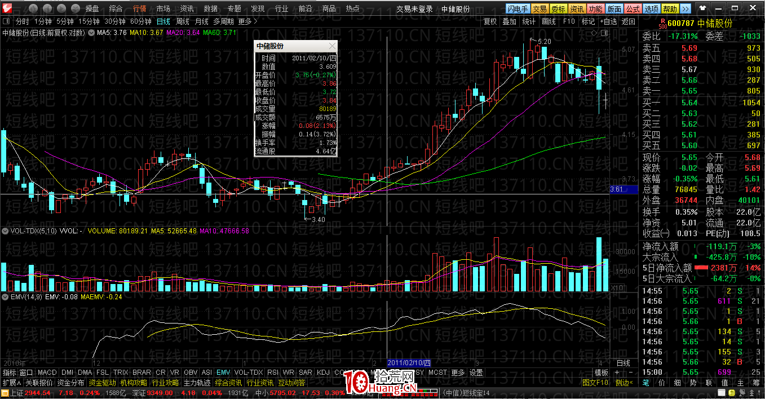Switch to 60分钟 chart period
765x399 pixels.
(141, 21)
